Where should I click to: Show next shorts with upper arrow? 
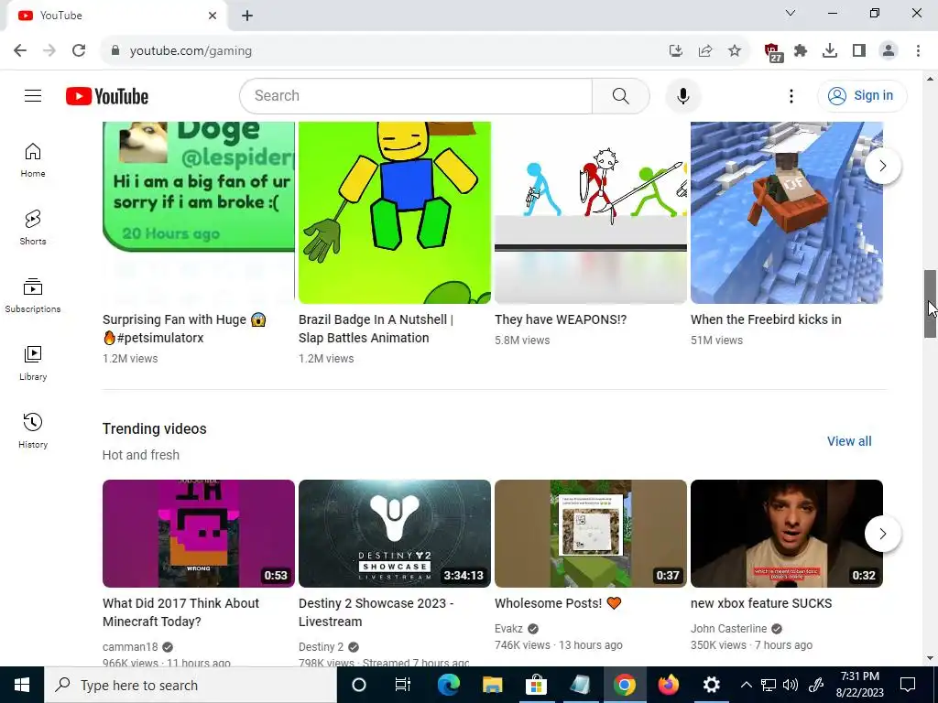tap(882, 166)
